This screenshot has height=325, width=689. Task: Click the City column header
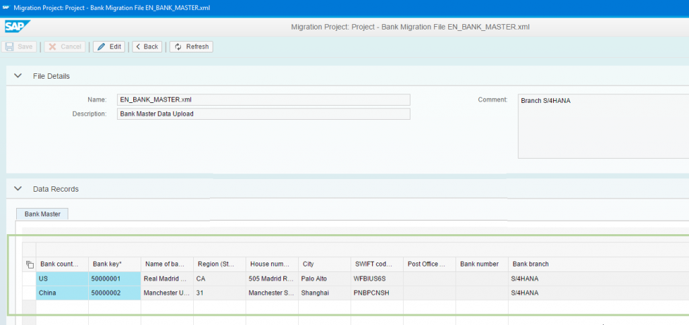tap(325, 264)
